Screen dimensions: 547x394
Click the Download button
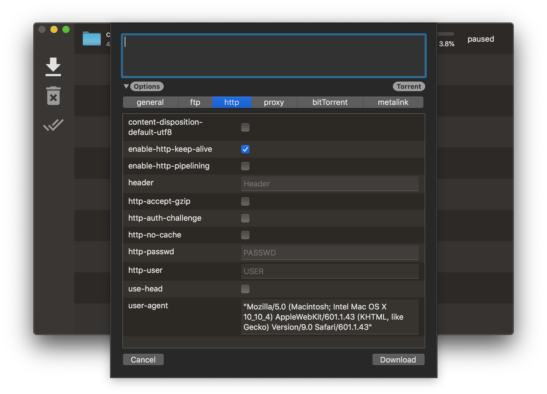pyautogui.click(x=398, y=360)
